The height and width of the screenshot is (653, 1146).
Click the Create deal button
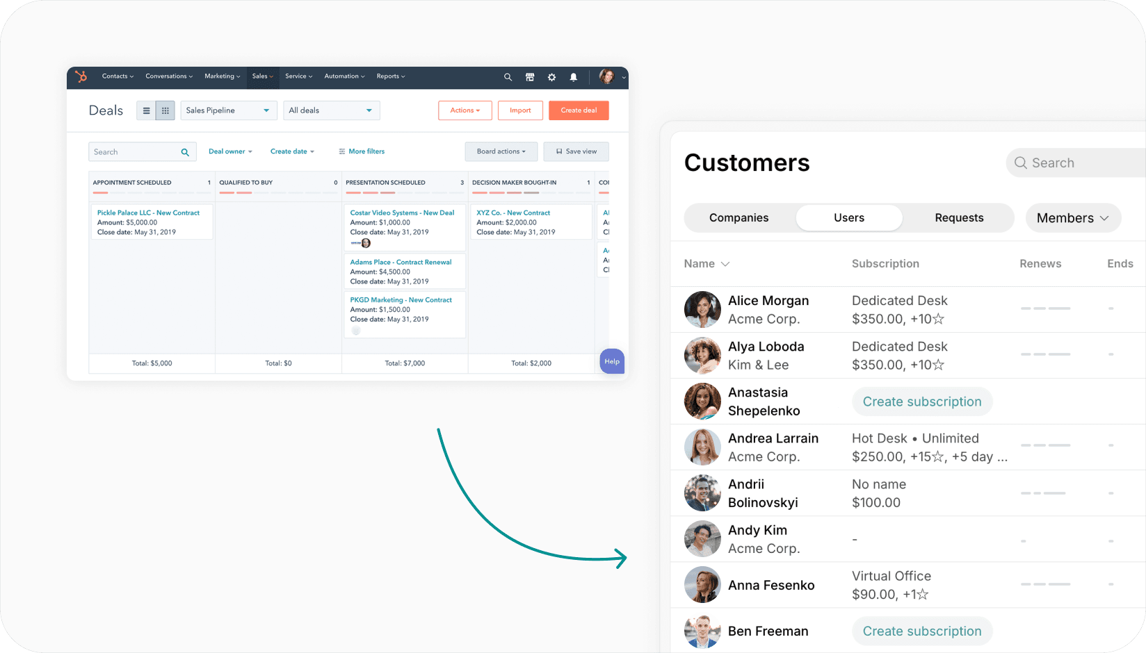click(579, 110)
